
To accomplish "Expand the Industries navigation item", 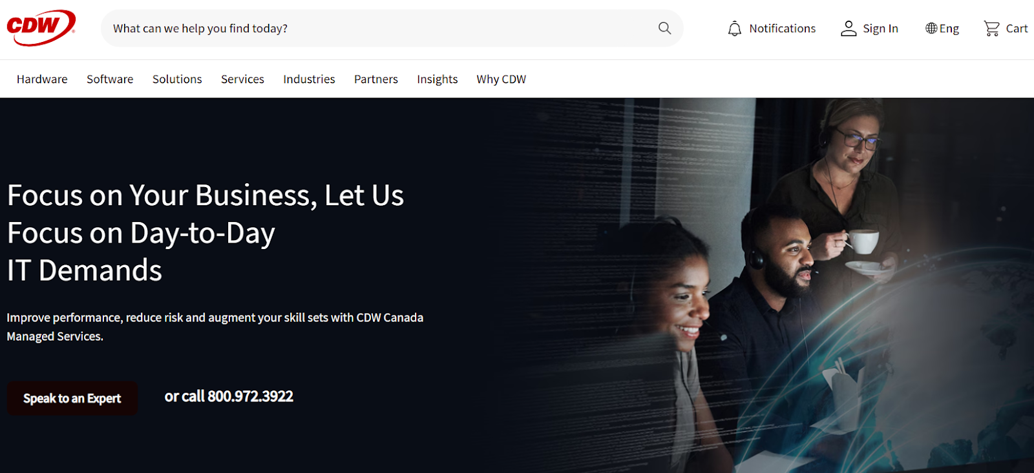I will pos(309,79).
